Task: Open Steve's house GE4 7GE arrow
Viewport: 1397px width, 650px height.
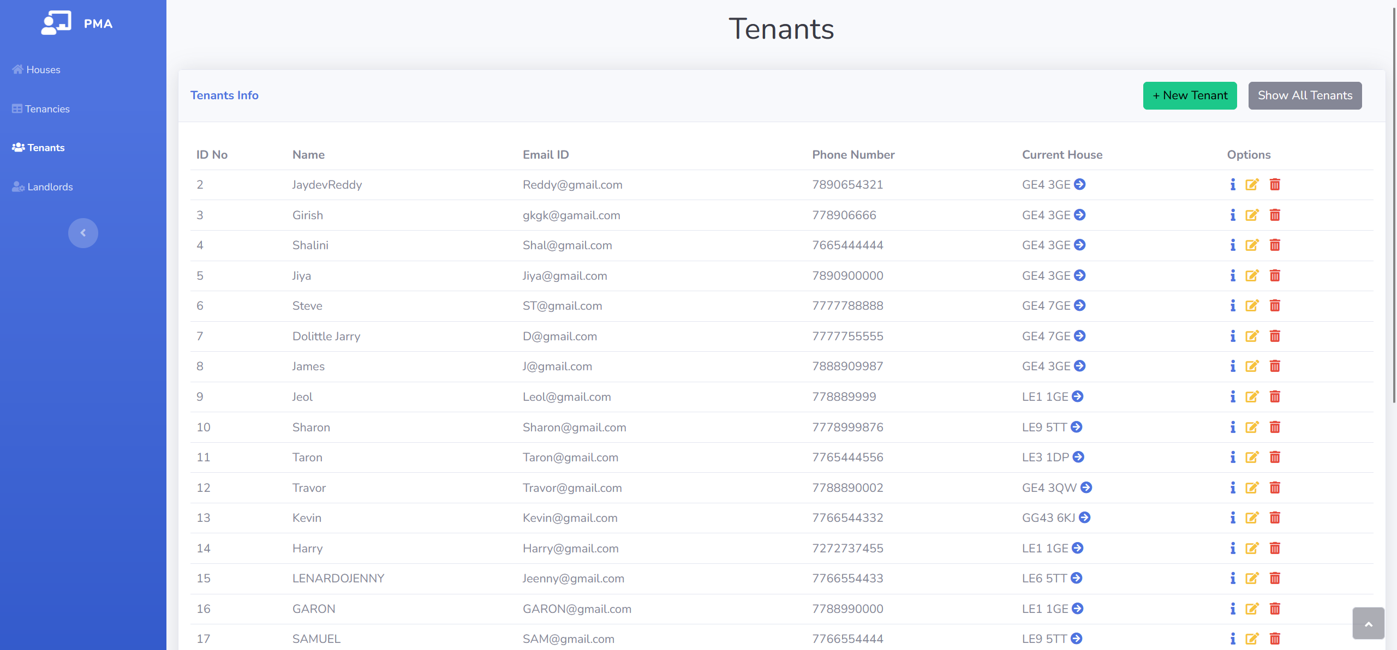Action: [x=1079, y=305]
